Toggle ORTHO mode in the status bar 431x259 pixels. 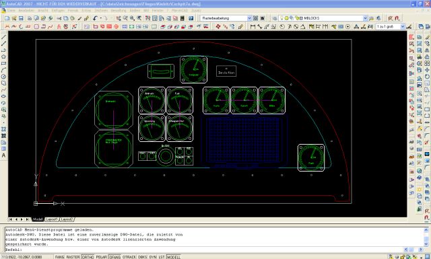pyautogui.click(x=88, y=257)
